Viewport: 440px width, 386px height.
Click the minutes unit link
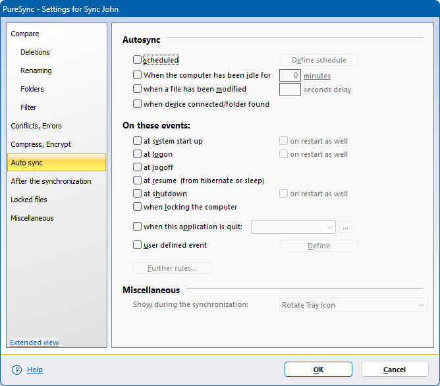click(x=317, y=76)
